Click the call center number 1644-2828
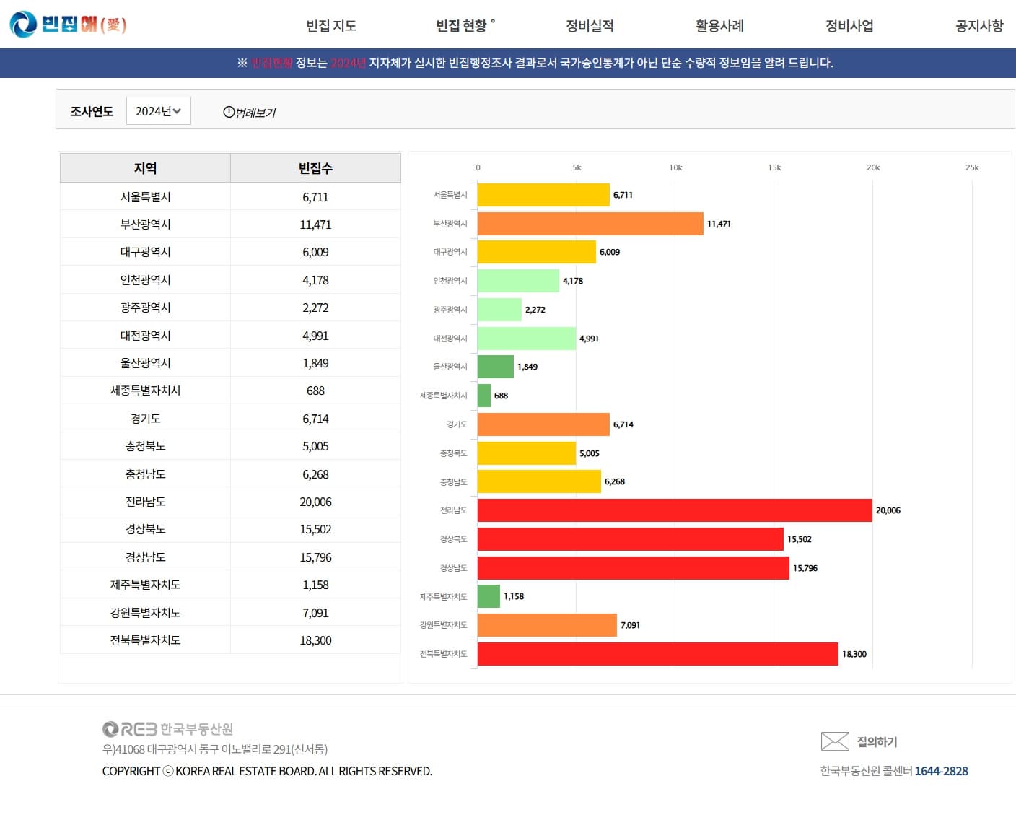 [942, 771]
